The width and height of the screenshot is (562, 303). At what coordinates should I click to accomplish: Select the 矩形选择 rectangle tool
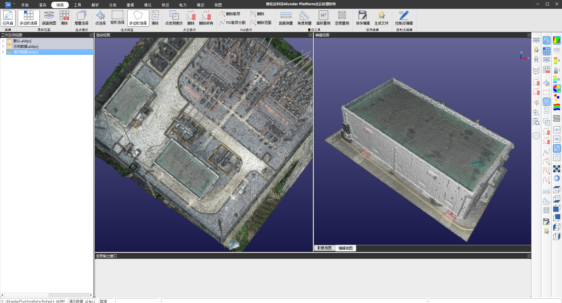click(117, 18)
